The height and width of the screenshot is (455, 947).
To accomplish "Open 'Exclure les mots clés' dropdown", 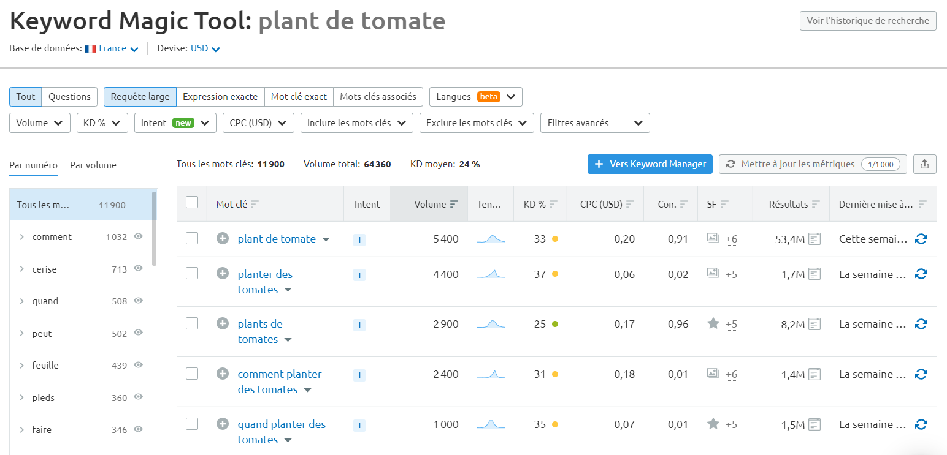I will (477, 122).
